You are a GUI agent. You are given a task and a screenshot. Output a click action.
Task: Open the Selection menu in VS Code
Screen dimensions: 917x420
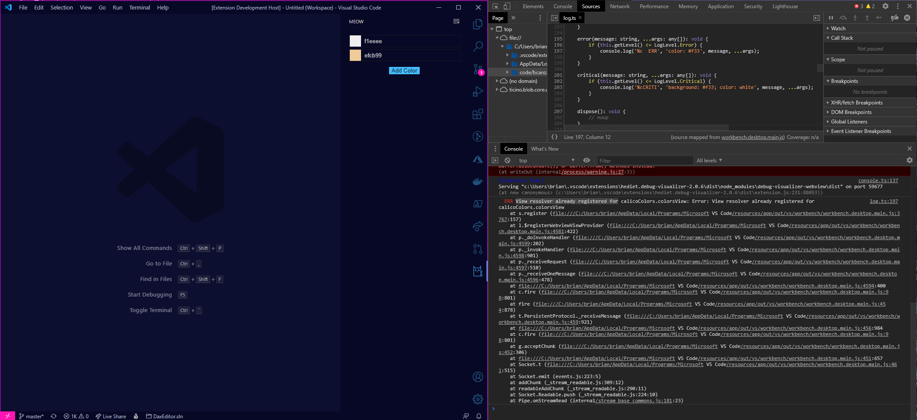[x=62, y=7]
